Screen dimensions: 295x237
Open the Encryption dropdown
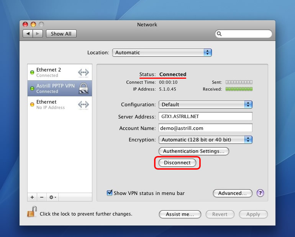[205, 140]
